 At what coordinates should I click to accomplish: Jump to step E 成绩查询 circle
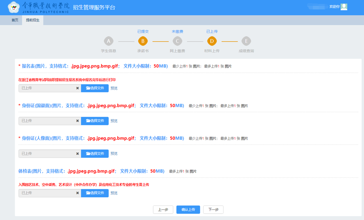pos(246,41)
